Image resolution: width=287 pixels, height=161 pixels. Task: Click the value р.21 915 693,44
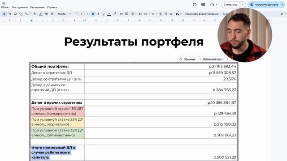(x=222, y=67)
